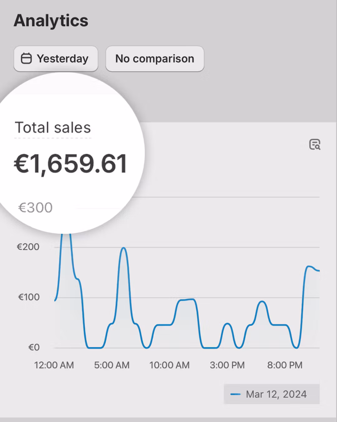Click the Analytics page title
The height and width of the screenshot is (422, 337).
point(51,21)
